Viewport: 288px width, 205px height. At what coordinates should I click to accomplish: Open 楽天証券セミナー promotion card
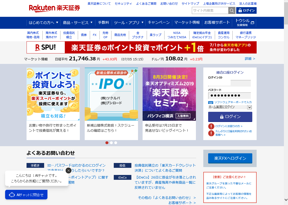coord(169,104)
